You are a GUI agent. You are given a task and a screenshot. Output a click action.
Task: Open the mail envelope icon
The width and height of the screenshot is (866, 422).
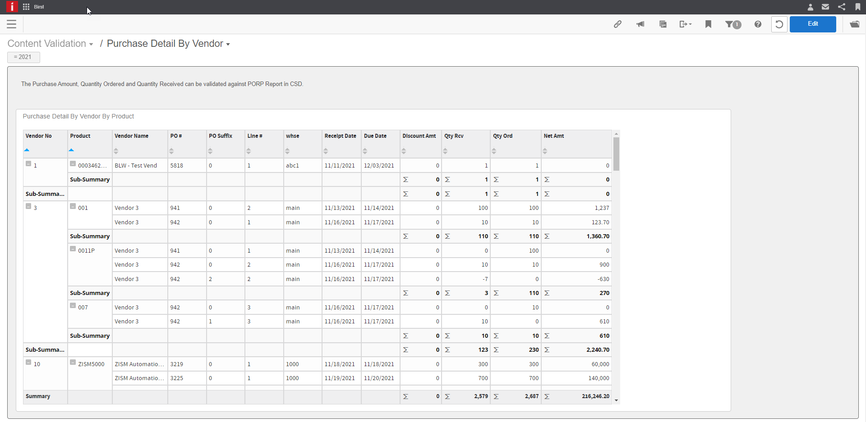(825, 7)
